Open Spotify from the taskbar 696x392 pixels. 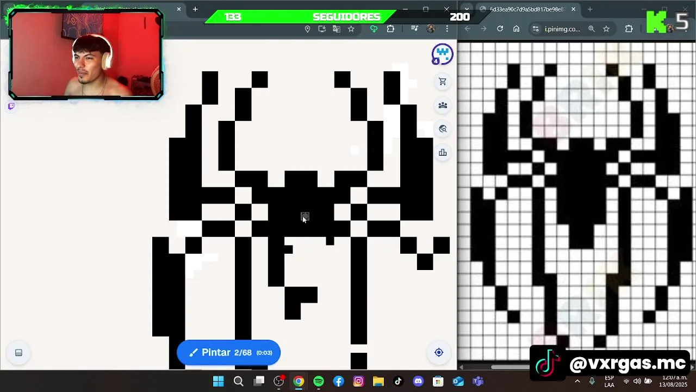319,381
